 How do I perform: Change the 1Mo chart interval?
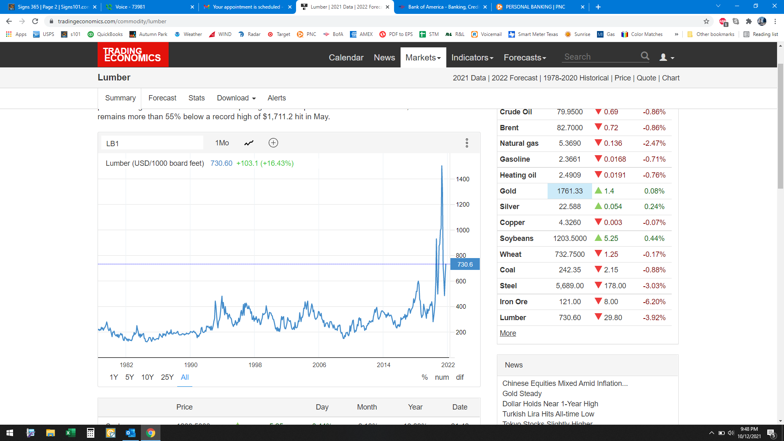coord(222,143)
